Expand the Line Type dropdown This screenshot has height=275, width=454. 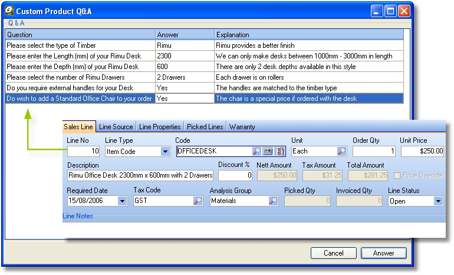[165, 151]
